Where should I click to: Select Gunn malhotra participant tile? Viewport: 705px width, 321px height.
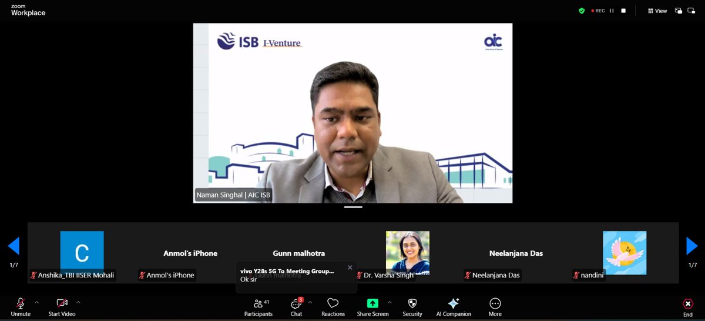click(x=299, y=253)
